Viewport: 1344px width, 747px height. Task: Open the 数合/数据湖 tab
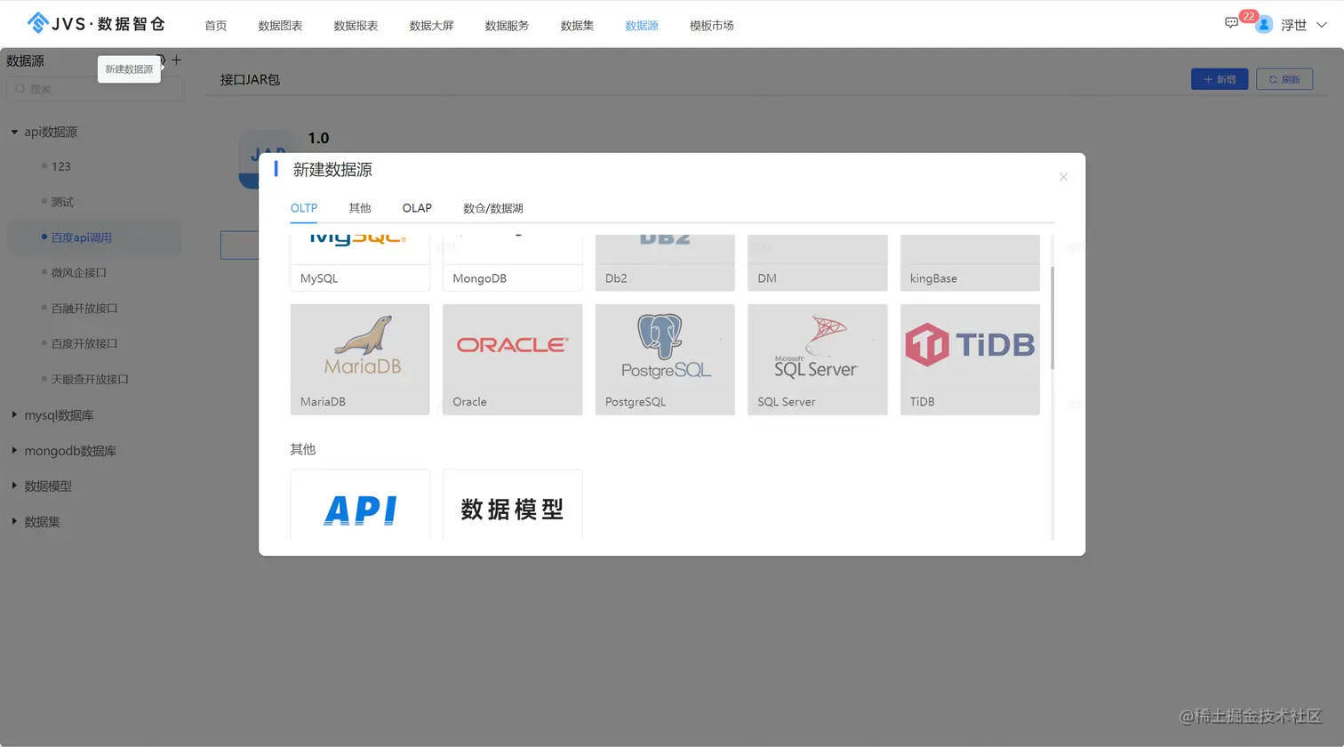click(493, 208)
